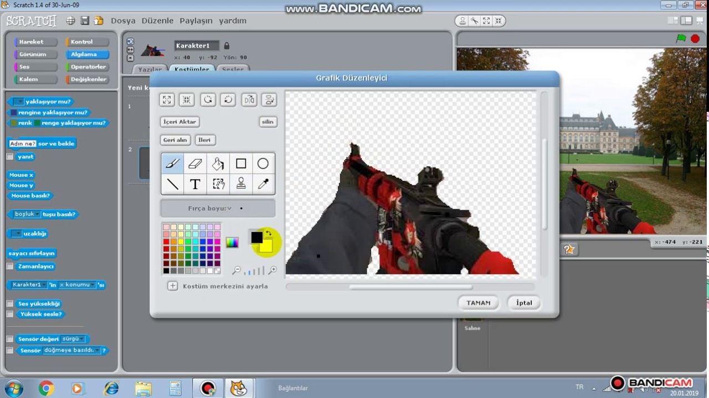Switch to Hareket block category

coord(35,42)
